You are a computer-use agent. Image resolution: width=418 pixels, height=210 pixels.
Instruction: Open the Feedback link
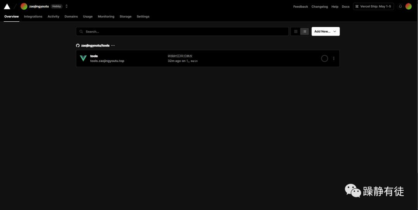(300, 7)
